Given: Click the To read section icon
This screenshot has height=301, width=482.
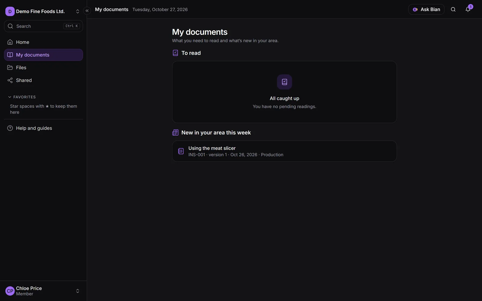Looking at the screenshot, I should pos(175,53).
